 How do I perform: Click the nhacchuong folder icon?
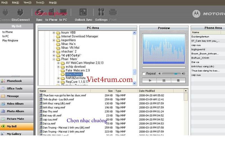pos(63,74)
